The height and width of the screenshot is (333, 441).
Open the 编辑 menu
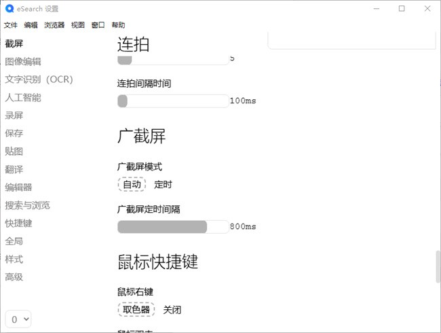tap(31, 25)
